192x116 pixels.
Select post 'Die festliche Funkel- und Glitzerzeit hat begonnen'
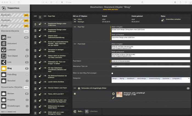(57, 101)
